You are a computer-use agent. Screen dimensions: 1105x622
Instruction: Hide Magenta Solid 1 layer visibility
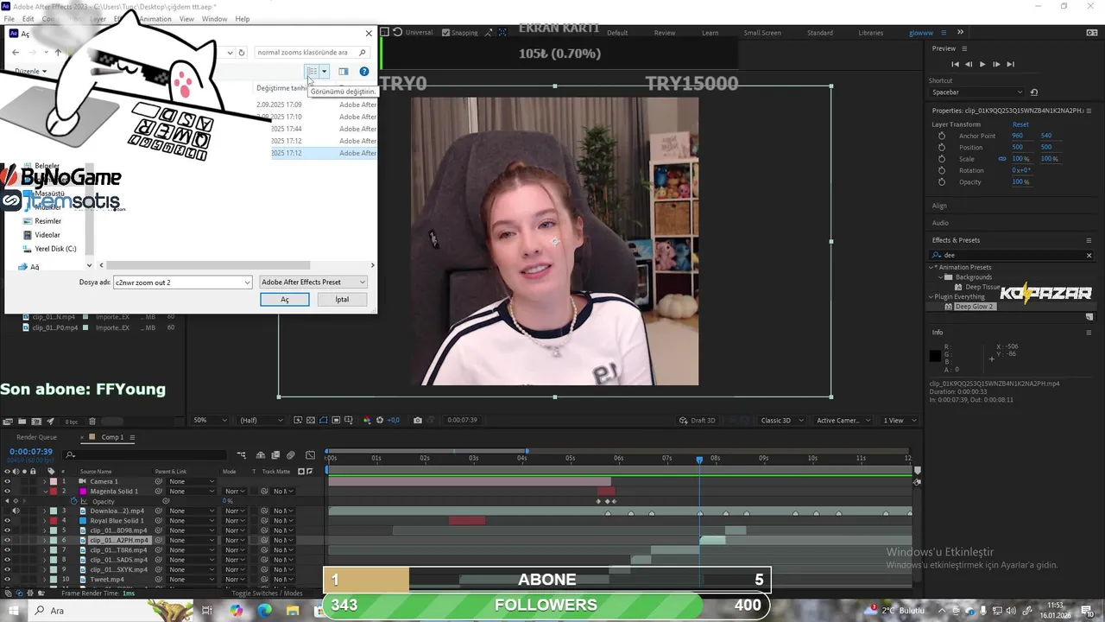pyautogui.click(x=7, y=491)
